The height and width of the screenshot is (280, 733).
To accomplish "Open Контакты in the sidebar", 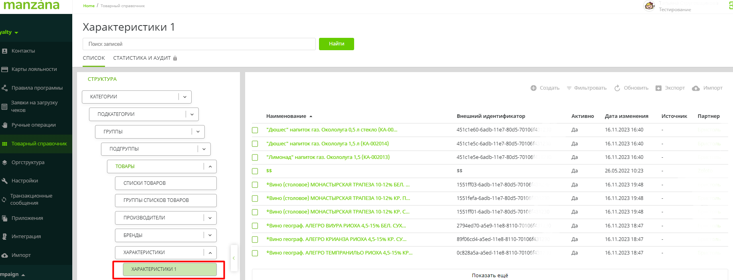I will coord(23,51).
